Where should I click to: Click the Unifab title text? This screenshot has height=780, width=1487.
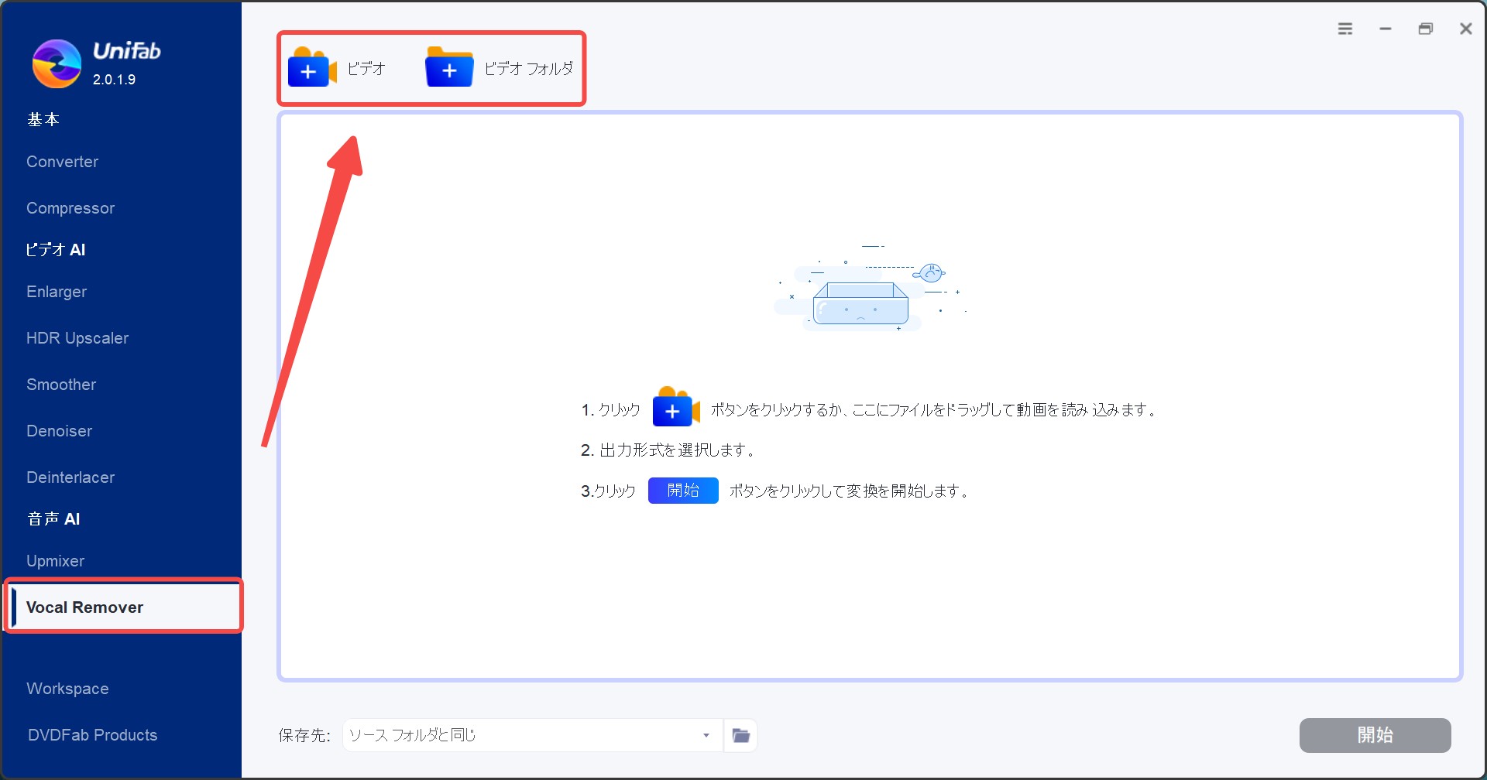click(127, 51)
